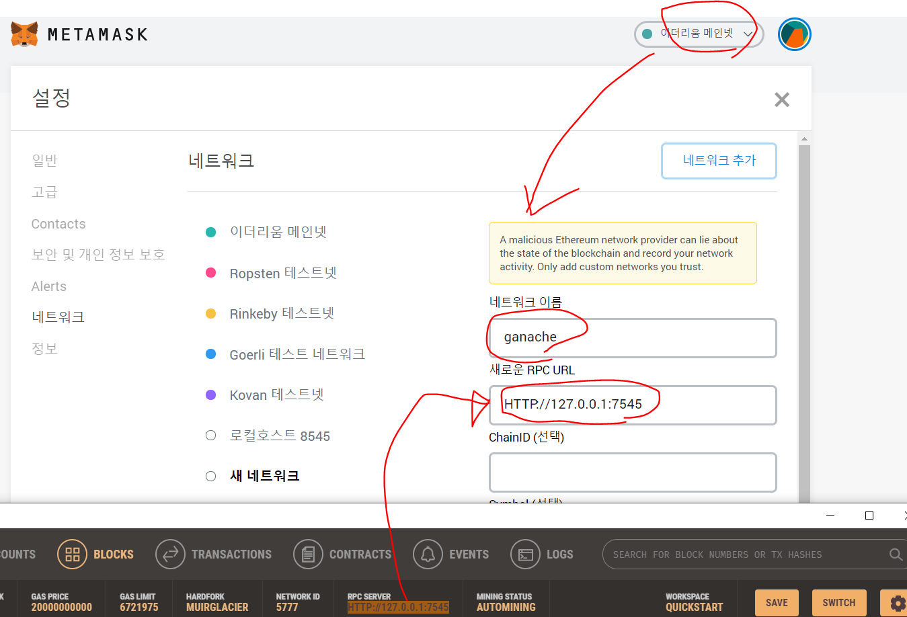Open the account avatar menu
The image size is (907, 617).
pyautogui.click(x=795, y=34)
